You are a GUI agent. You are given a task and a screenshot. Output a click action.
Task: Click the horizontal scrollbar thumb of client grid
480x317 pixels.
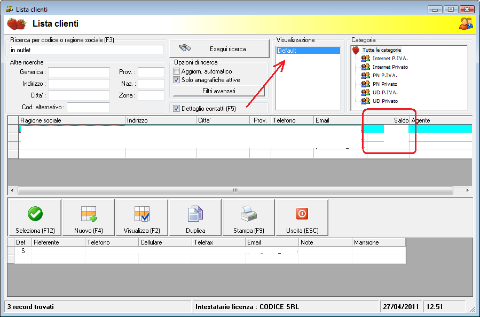point(235,190)
